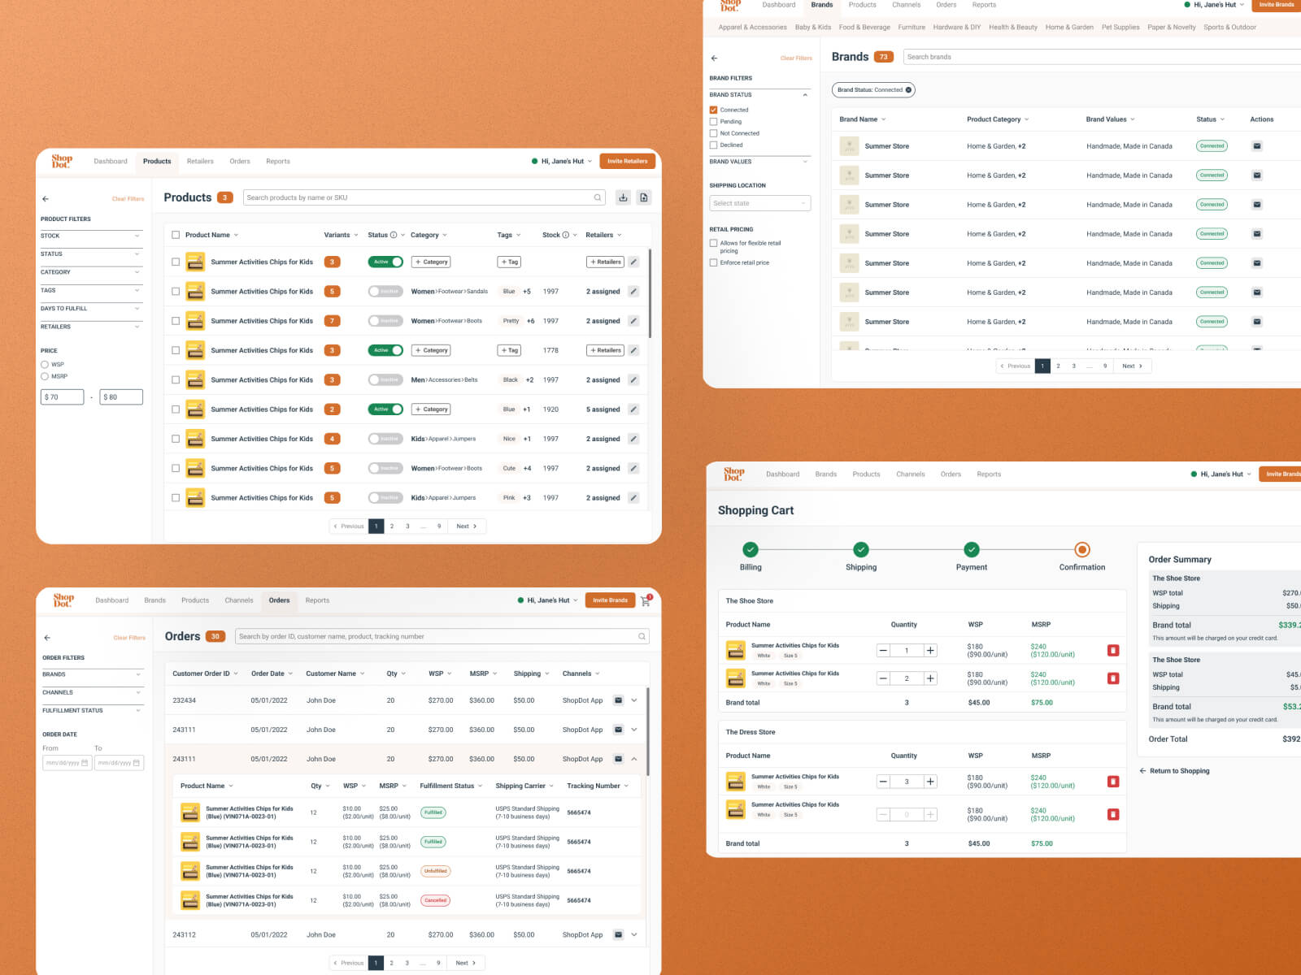Click the order search input field
Viewport: 1301px width, 975px height.
point(439,637)
